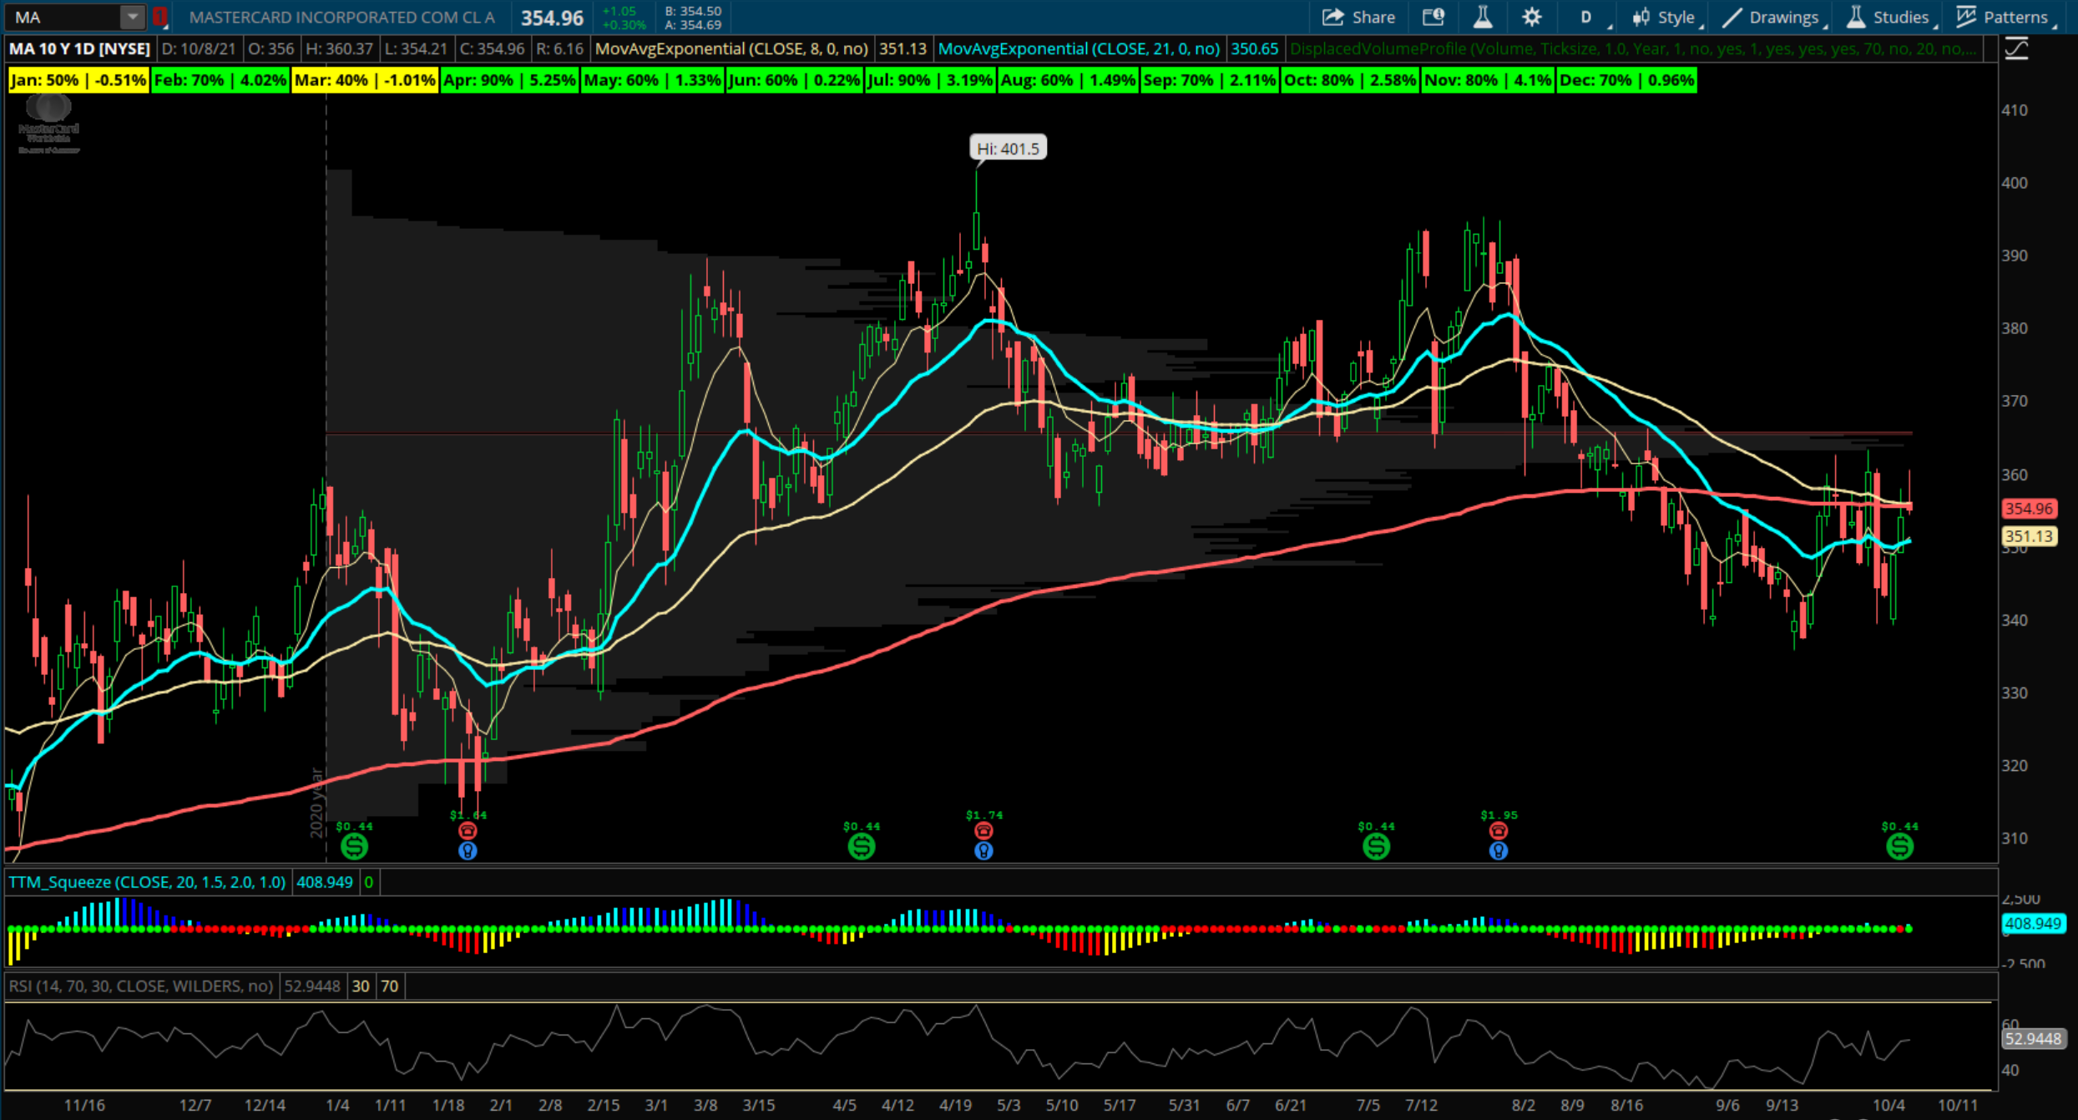This screenshot has height=1120, width=2078.
Task: Click the Nov: 80% seasonality label
Action: (1488, 80)
